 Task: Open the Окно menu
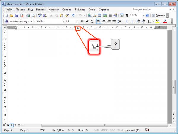coord(92,10)
